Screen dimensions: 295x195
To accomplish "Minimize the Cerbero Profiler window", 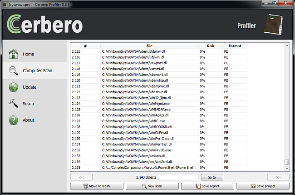I will point(266,3).
